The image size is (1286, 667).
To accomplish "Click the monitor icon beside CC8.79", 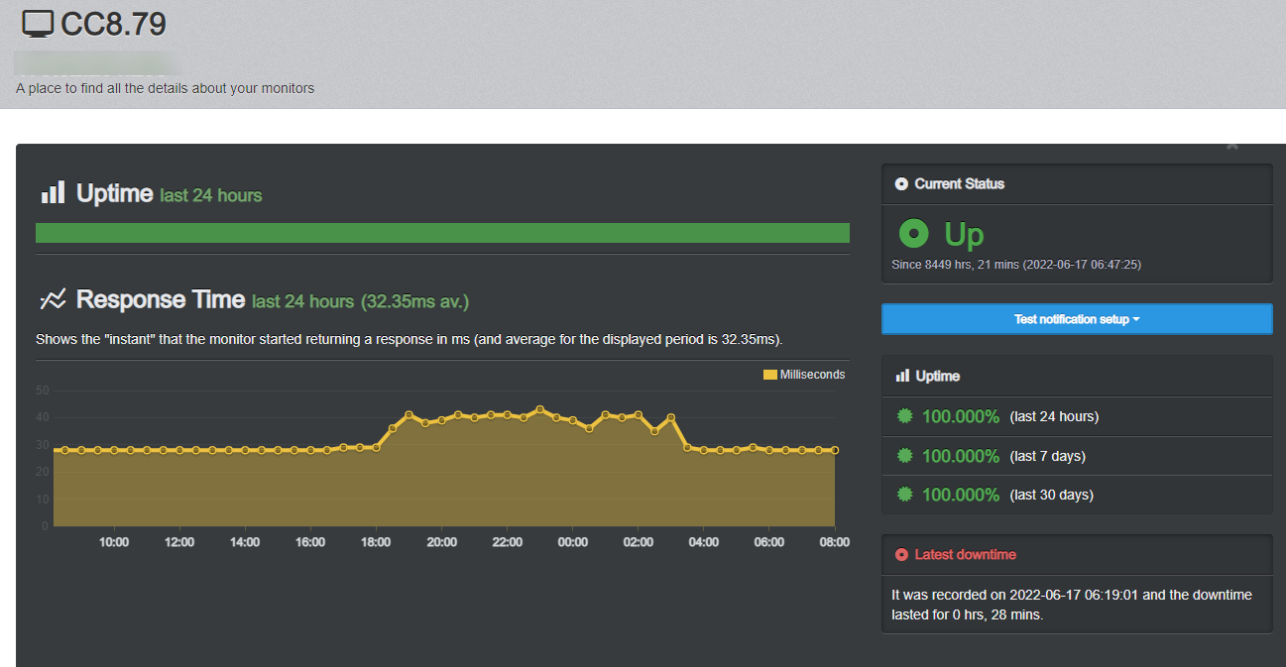I will (39, 24).
